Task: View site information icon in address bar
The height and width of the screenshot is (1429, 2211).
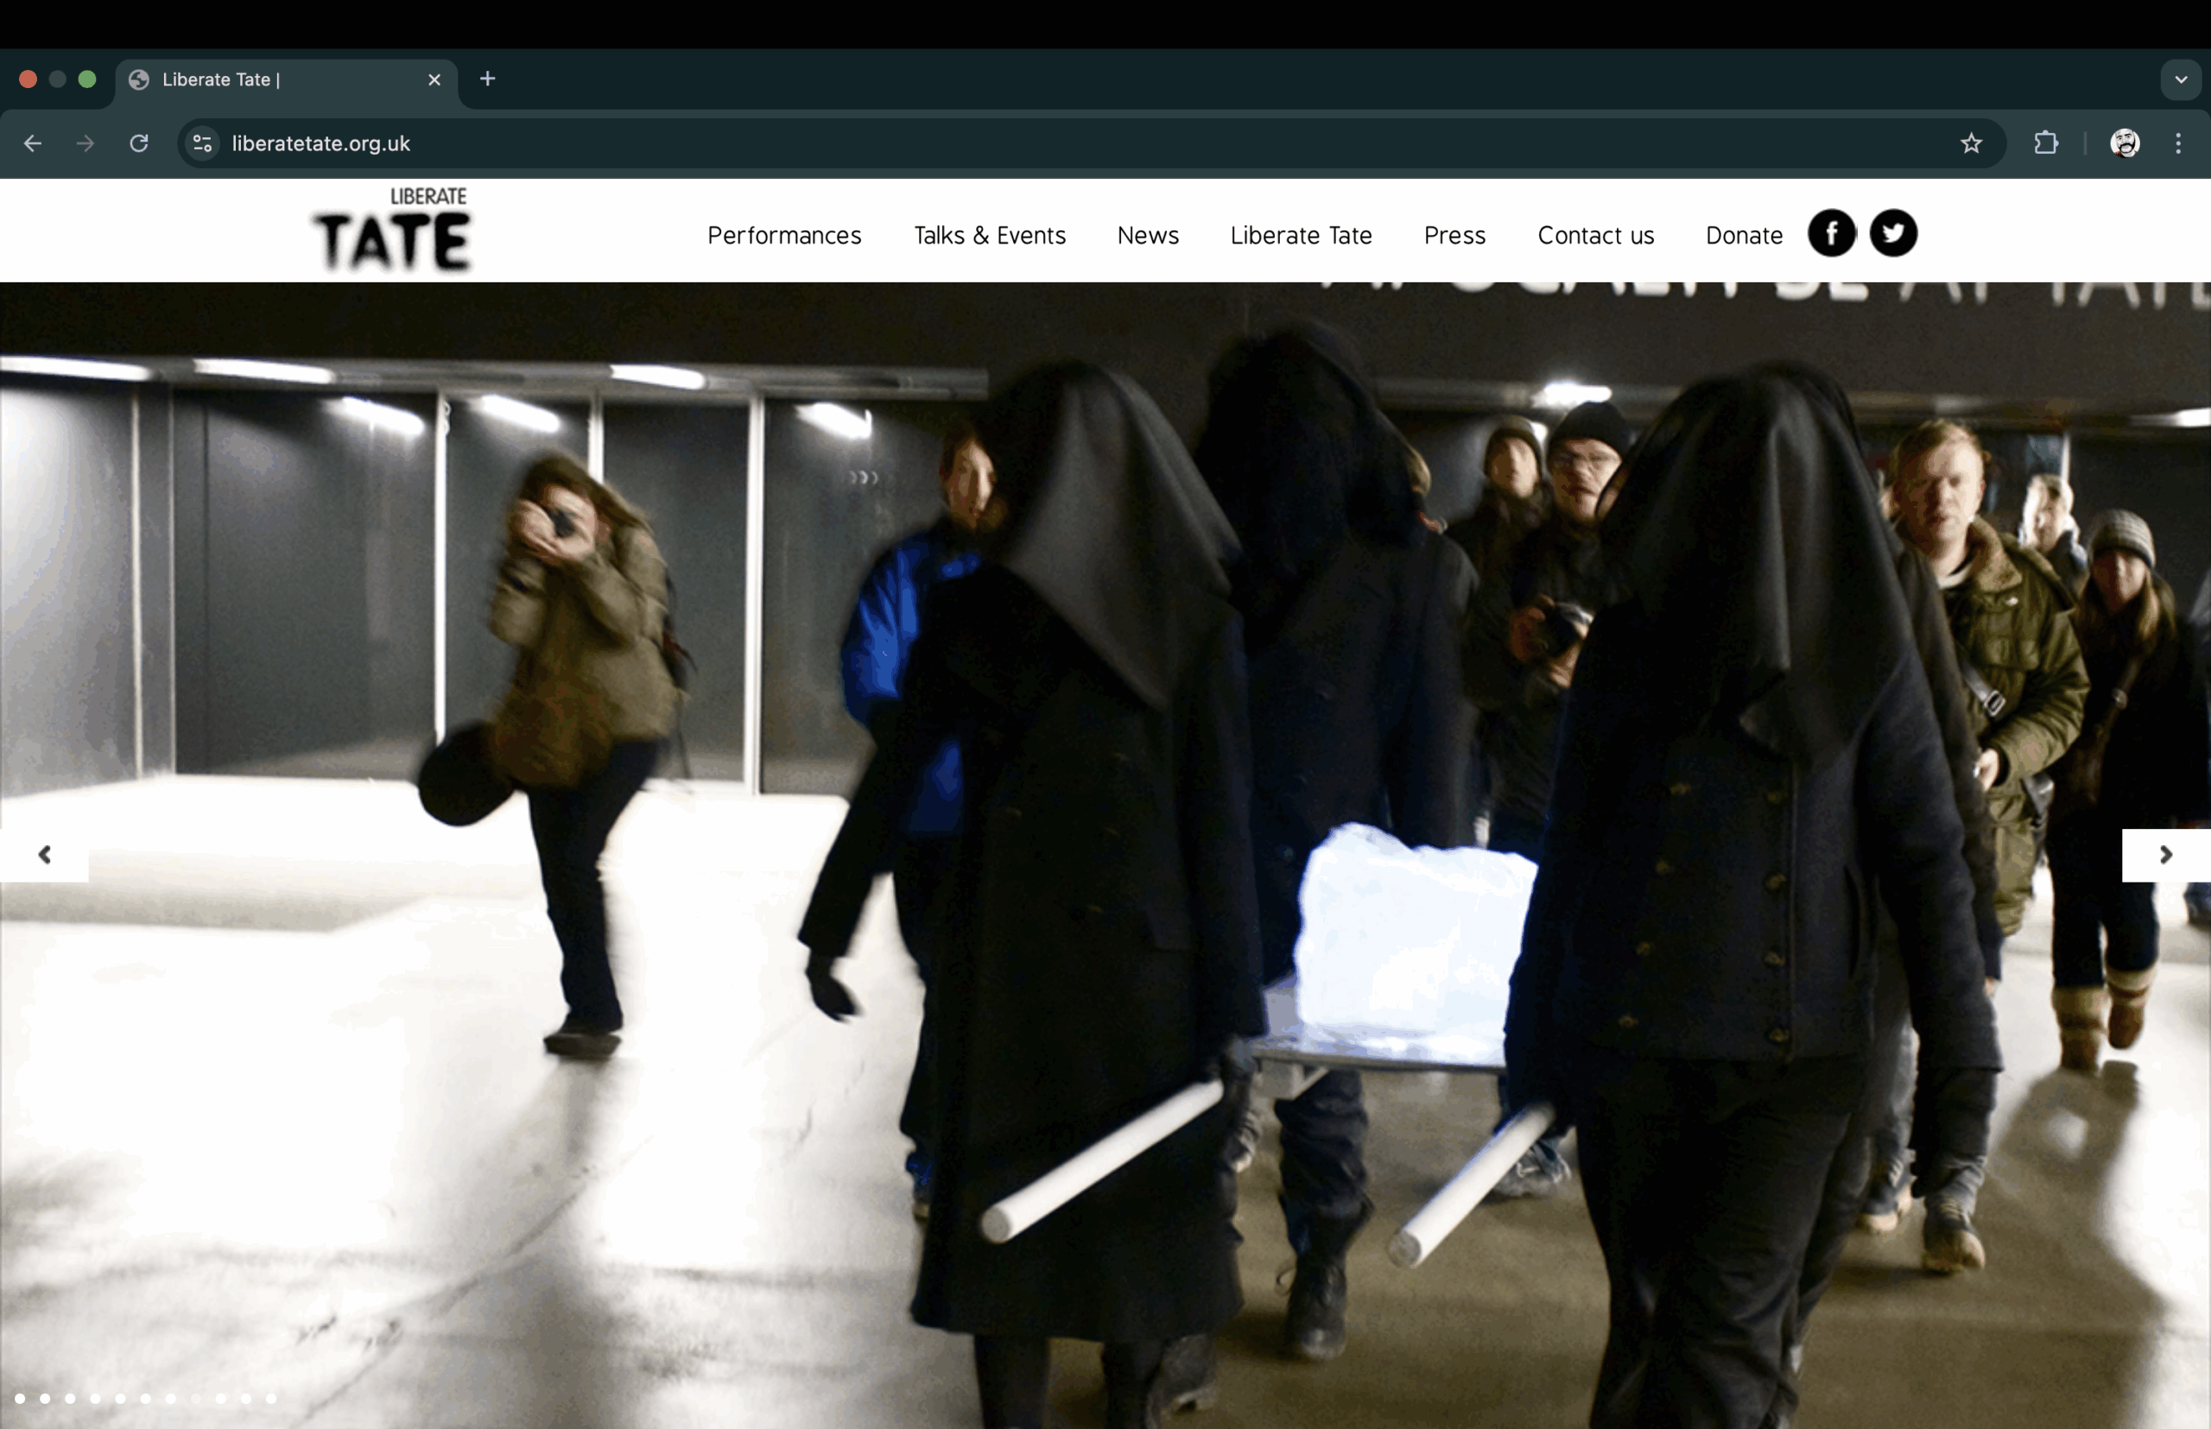Action: (x=202, y=143)
